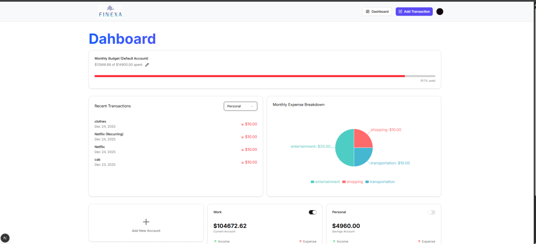Click the plus icon for new account
Screen dimensions: 536x244
[146, 222]
